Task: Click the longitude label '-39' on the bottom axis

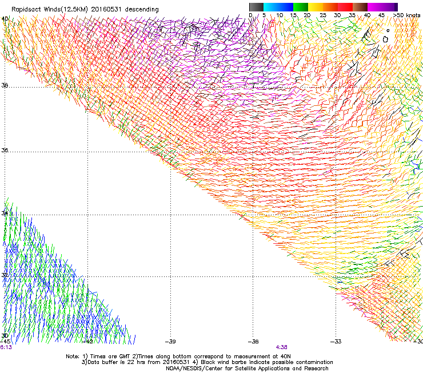Action: point(170,342)
